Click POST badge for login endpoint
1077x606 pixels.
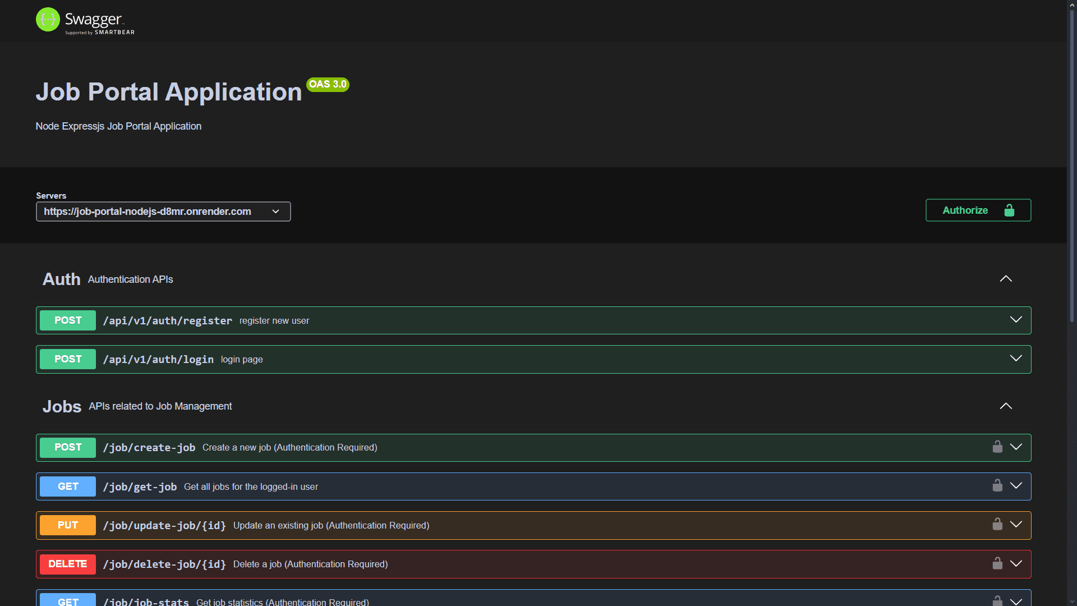[68, 359]
